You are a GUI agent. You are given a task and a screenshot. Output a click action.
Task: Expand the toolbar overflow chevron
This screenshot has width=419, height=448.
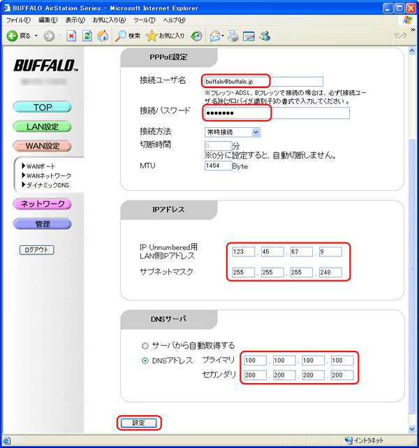tap(413, 30)
